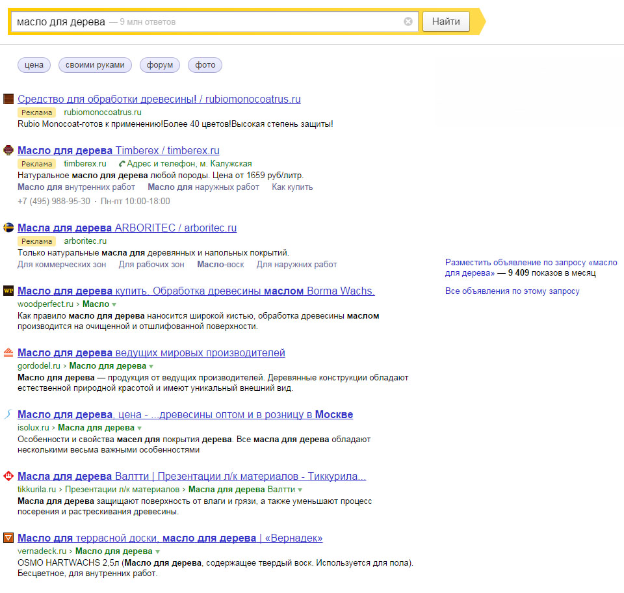
Task: Click the '9 млн ответов' result count
Action: (x=148, y=22)
